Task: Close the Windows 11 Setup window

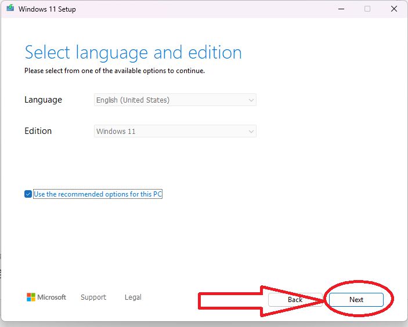Action: (394, 9)
